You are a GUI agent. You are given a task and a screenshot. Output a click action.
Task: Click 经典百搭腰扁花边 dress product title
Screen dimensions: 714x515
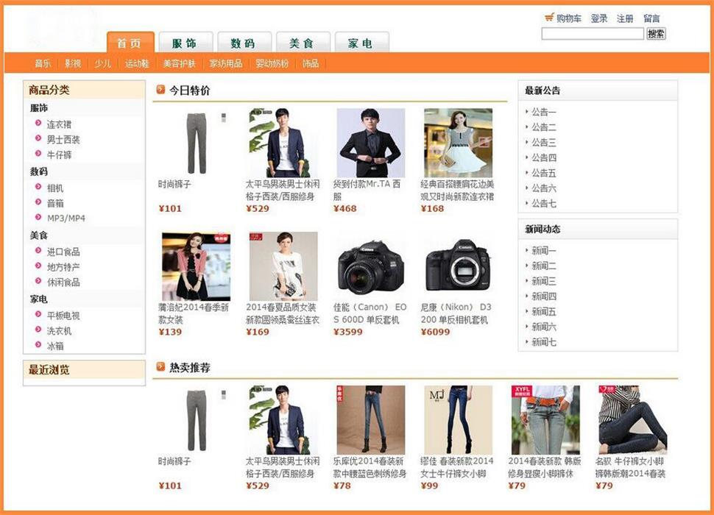click(457, 190)
